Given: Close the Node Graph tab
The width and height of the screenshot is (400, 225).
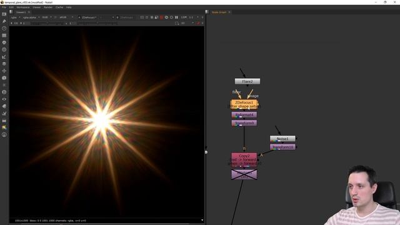Looking at the screenshot, I should [229, 12].
